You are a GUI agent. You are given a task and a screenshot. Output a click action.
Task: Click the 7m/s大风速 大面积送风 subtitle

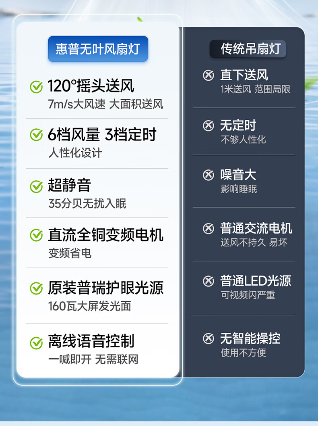point(106,104)
